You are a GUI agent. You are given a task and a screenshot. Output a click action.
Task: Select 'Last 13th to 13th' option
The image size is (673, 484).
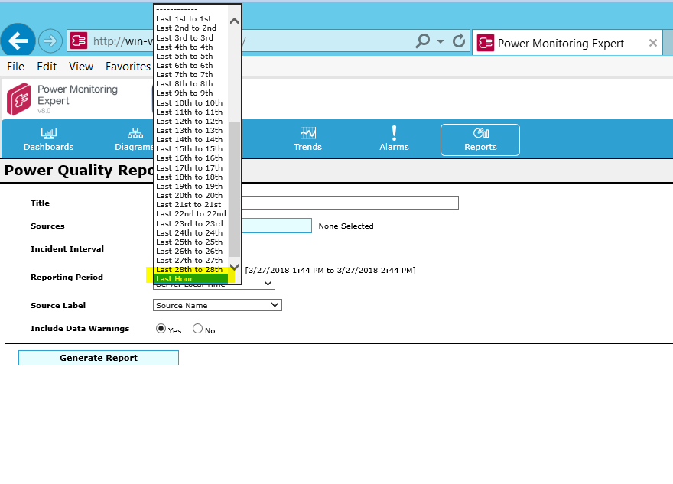point(191,131)
